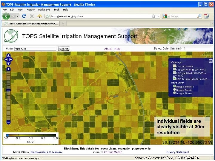Open a new tab with plus button
Image resolution: width=215 pixels, height=161 pixels.
point(63,24)
